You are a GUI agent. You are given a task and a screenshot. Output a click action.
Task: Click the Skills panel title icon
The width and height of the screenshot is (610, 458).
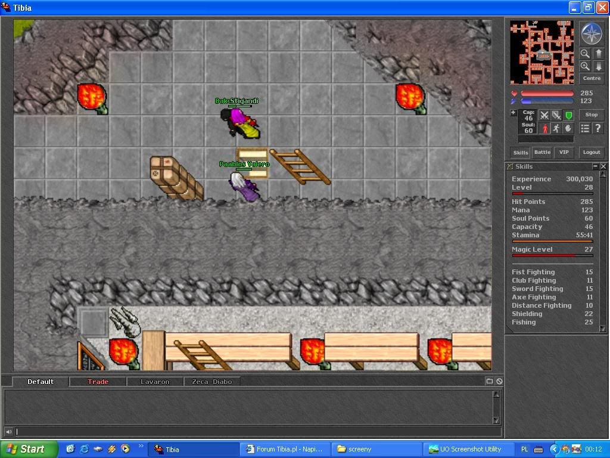510,166
